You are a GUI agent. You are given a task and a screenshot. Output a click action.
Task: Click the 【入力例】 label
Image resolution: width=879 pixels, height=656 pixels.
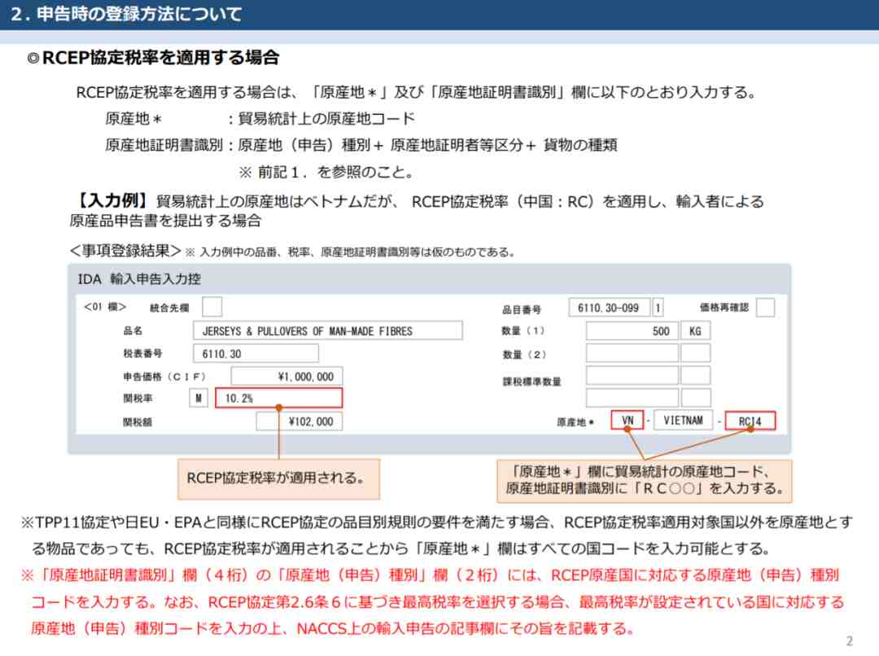coord(112,201)
